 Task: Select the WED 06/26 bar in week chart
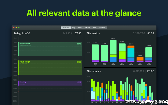[x=122, y=53]
